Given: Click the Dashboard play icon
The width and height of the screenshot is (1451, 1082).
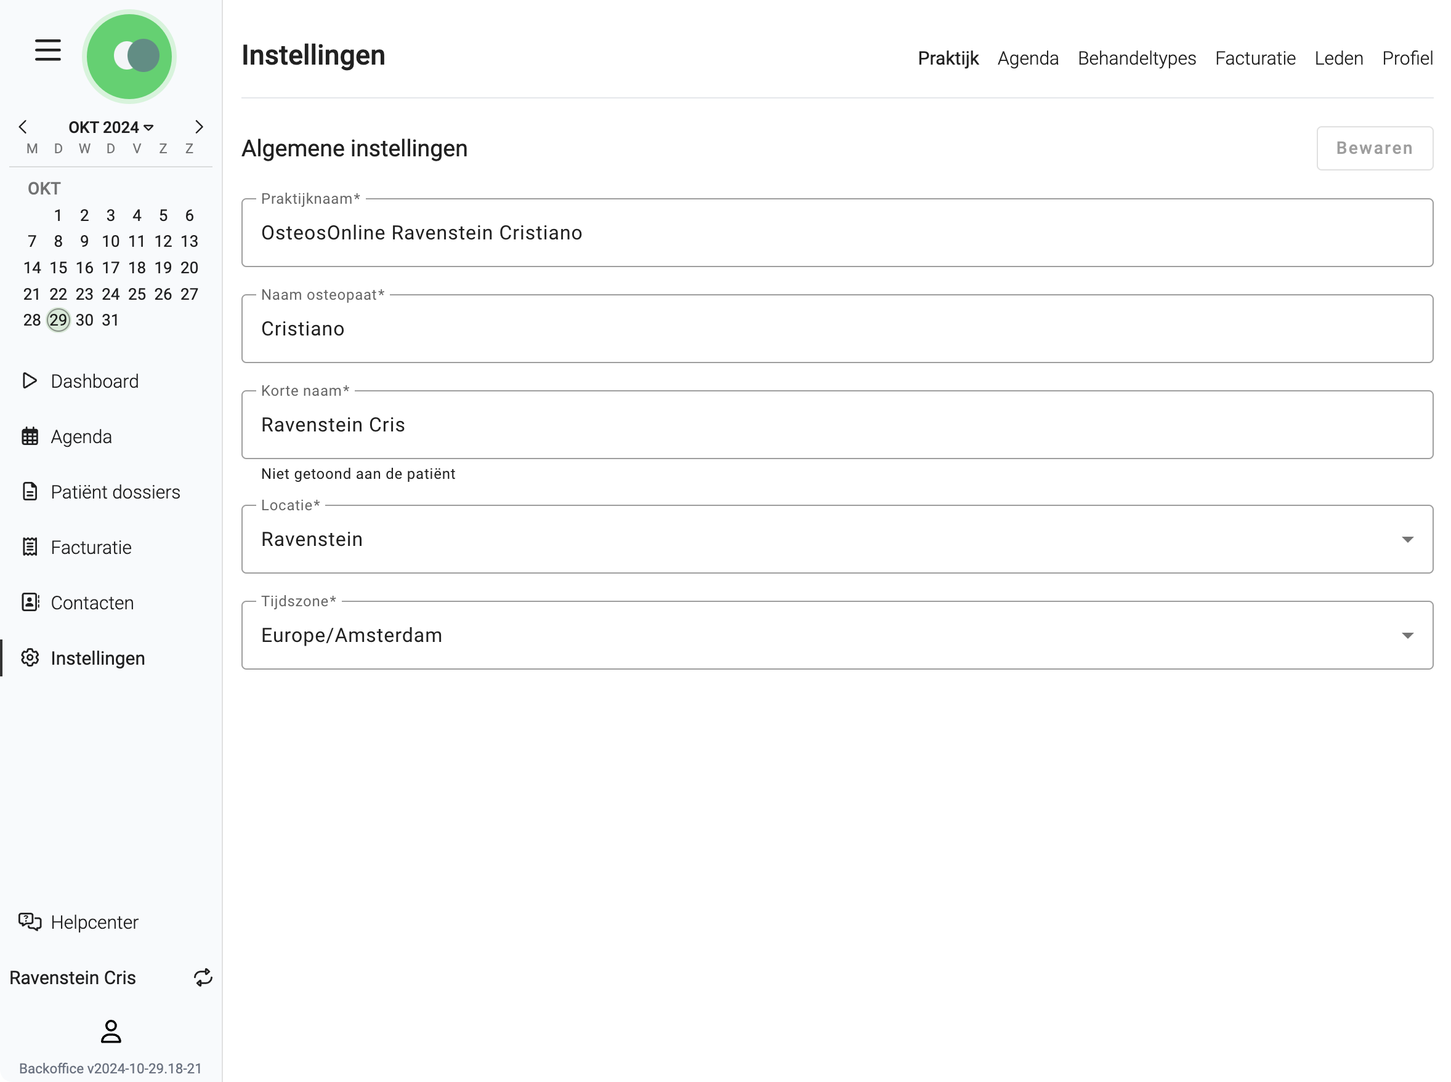Looking at the screenshot, I should [x=30, y=380].
